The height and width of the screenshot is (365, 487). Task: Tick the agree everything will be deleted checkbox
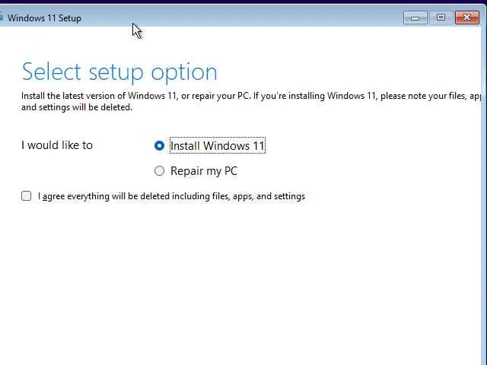[x=27, y=196]
